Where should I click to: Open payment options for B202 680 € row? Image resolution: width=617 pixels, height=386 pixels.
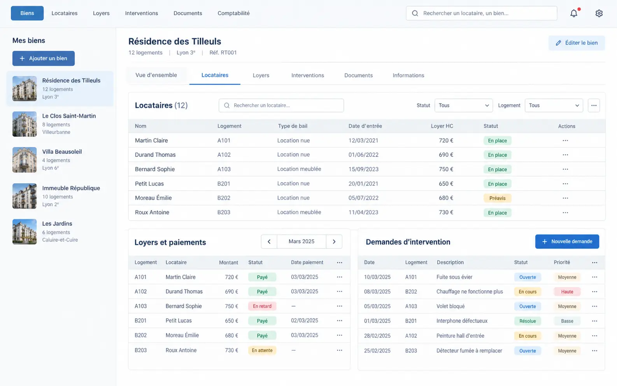pyautogui.click(x=340, y=335)
